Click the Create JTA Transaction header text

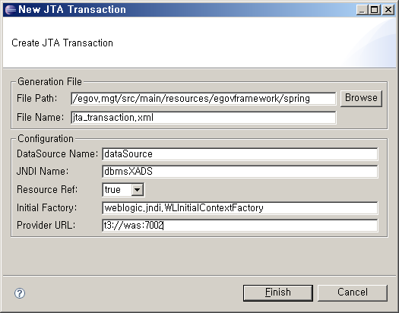[x=62, y=43]
